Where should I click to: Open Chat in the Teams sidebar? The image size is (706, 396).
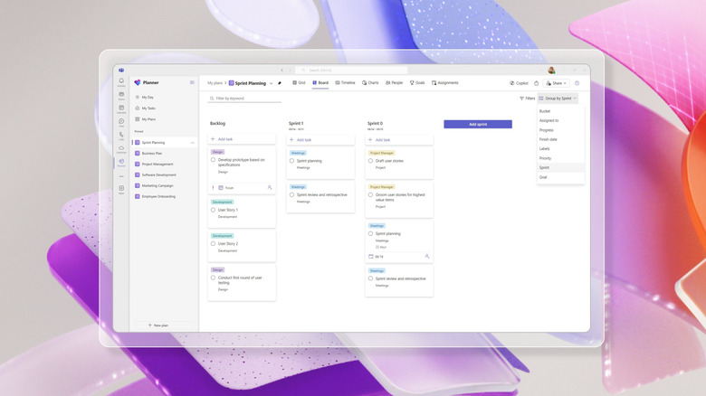click(x=121, y=123)
